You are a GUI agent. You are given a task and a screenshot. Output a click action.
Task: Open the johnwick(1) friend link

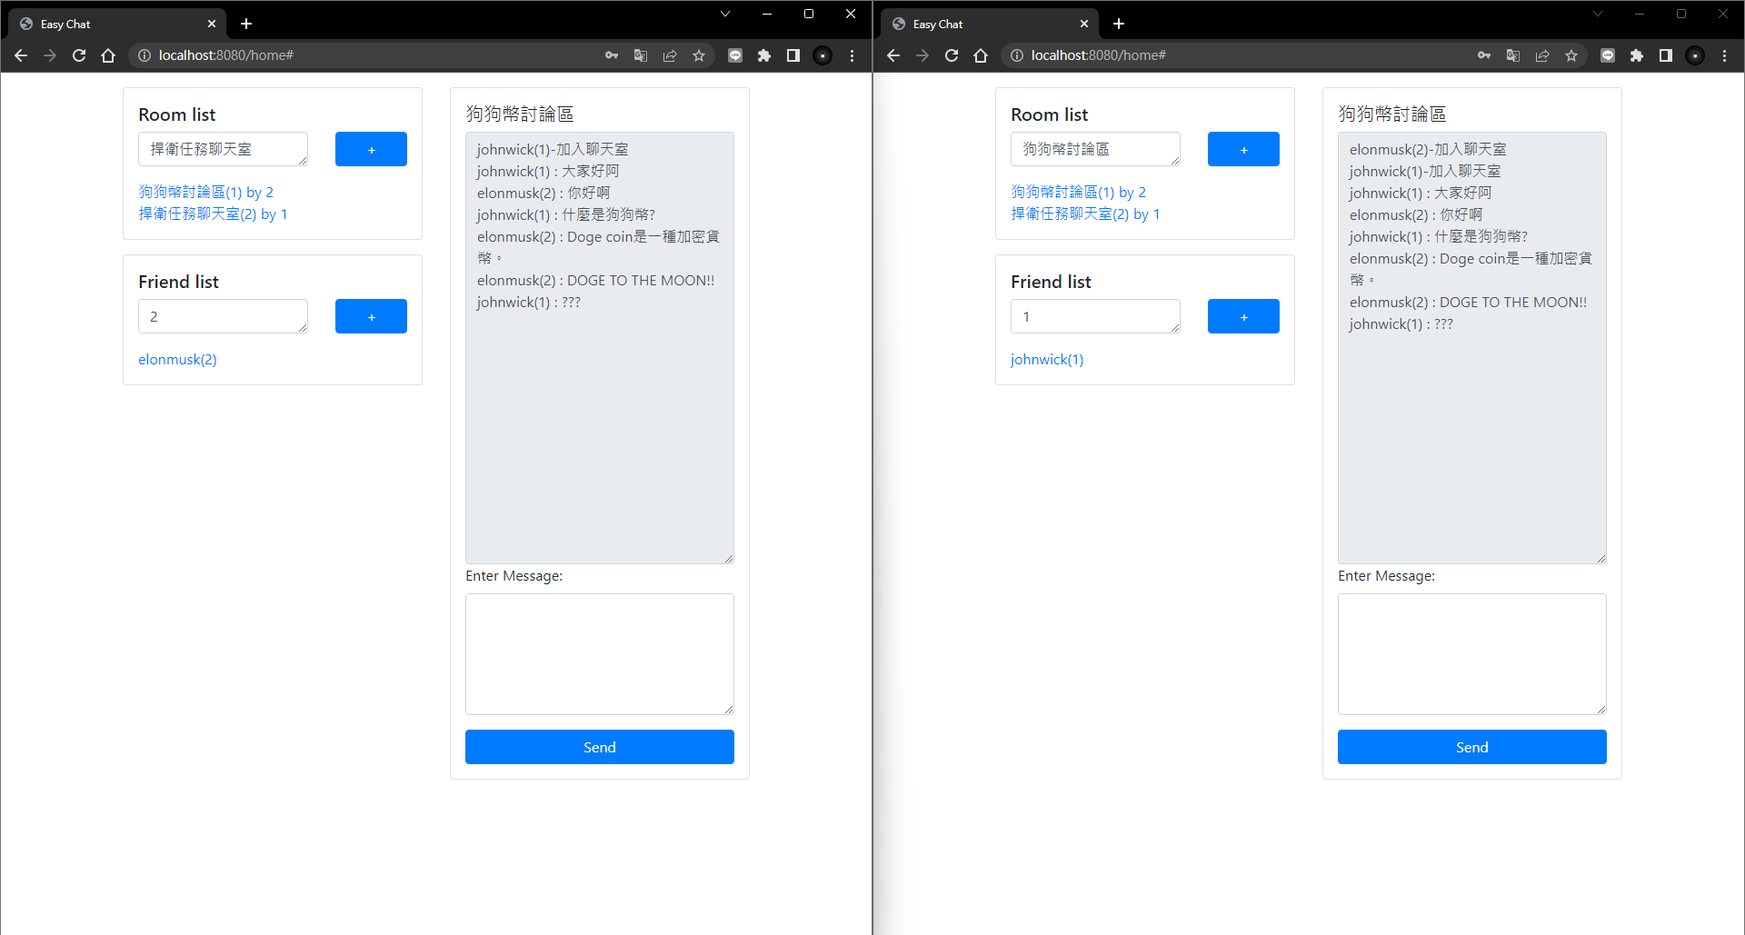[1047, 359]
